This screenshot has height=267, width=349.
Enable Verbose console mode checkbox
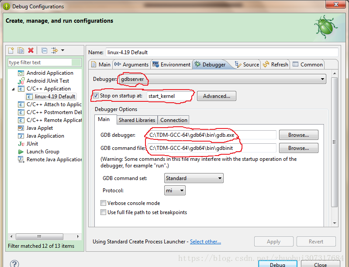coord(103,203)
